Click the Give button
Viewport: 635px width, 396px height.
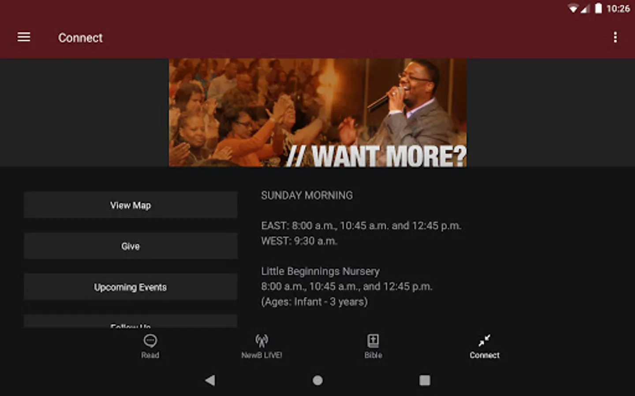131,246
